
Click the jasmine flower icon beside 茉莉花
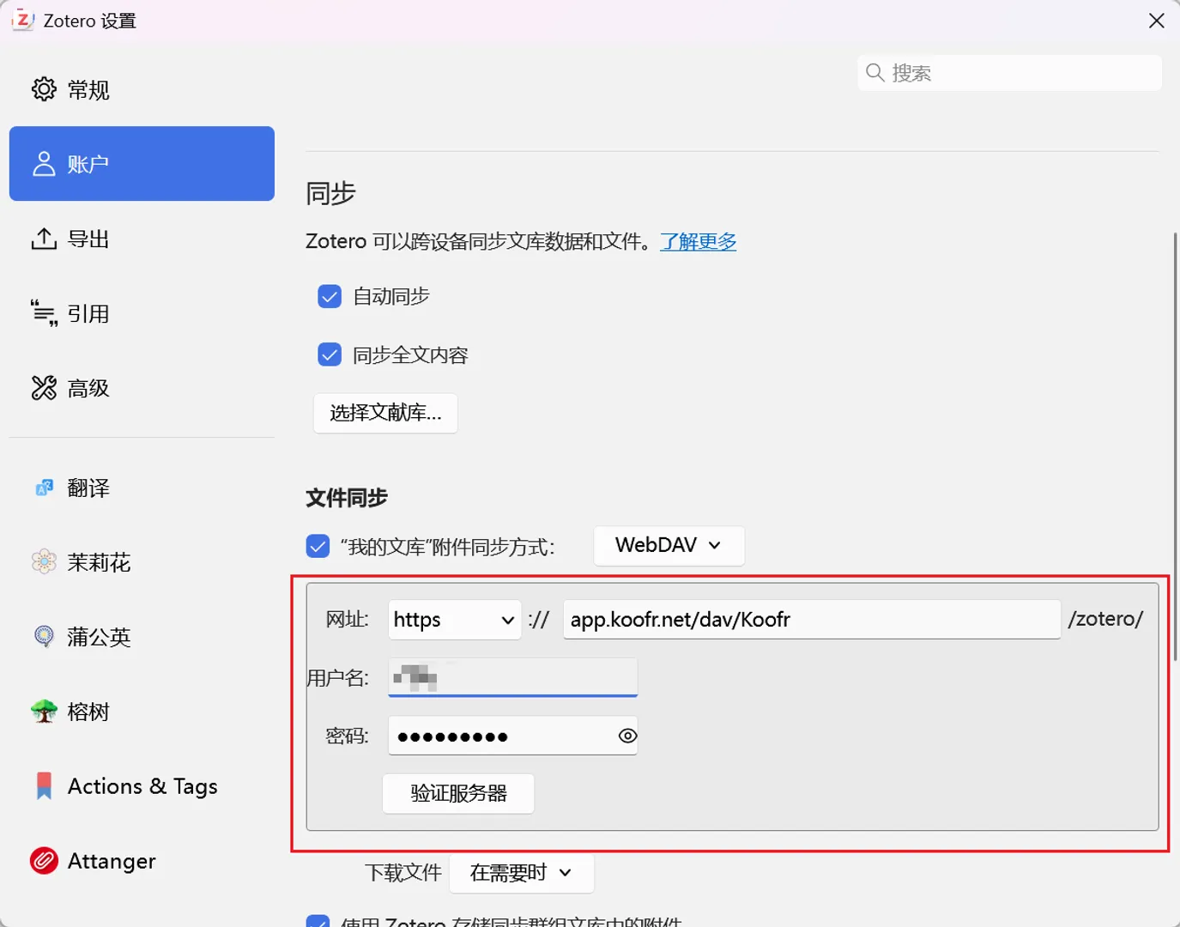pyautogui.click(x=44, y=562)
